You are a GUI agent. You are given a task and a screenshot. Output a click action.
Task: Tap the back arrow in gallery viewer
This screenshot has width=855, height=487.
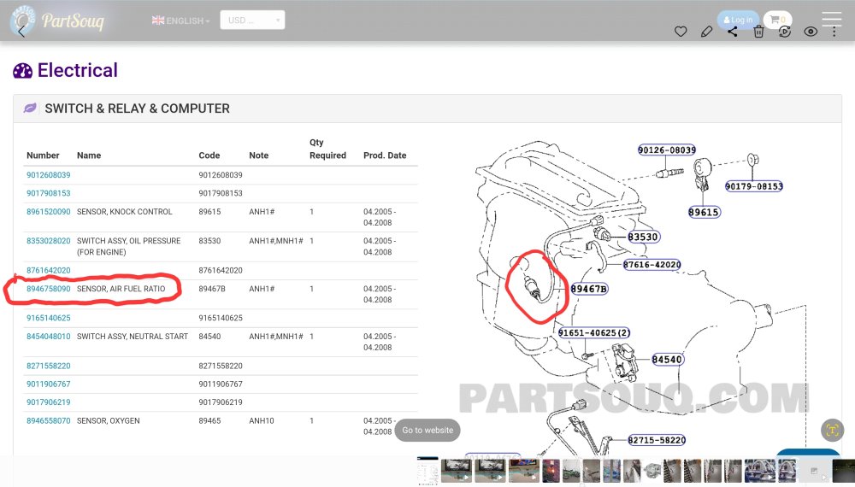(21, 31)
